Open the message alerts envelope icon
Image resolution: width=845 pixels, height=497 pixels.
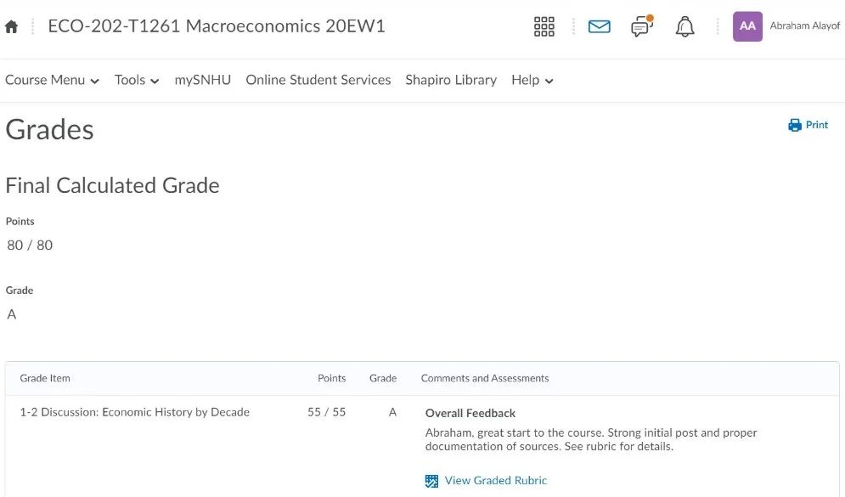pos(599,26)
